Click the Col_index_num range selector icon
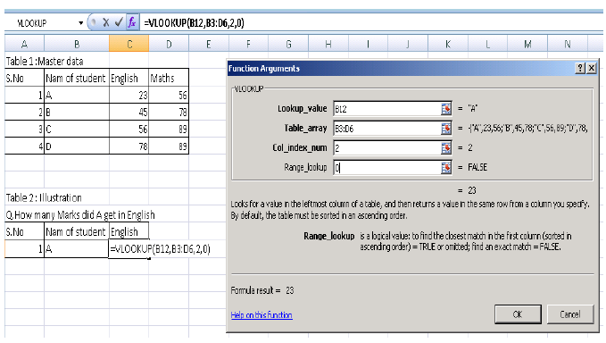 [446, 147]
